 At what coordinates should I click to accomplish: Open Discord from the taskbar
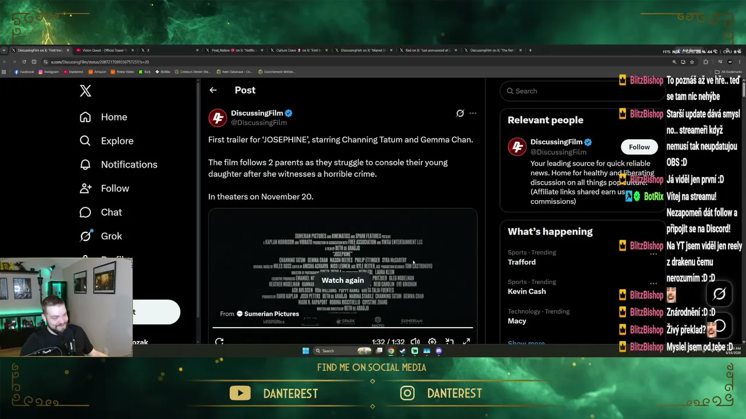coord(439,351)
